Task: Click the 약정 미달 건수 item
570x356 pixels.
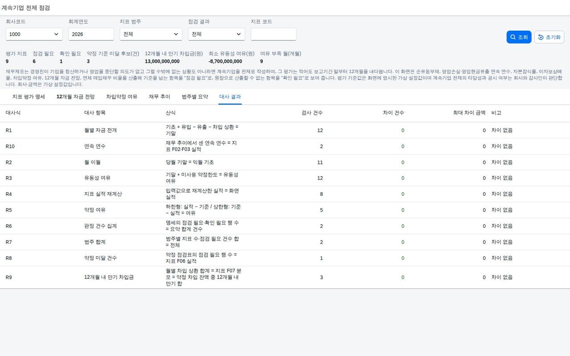Action: point(101,258)
